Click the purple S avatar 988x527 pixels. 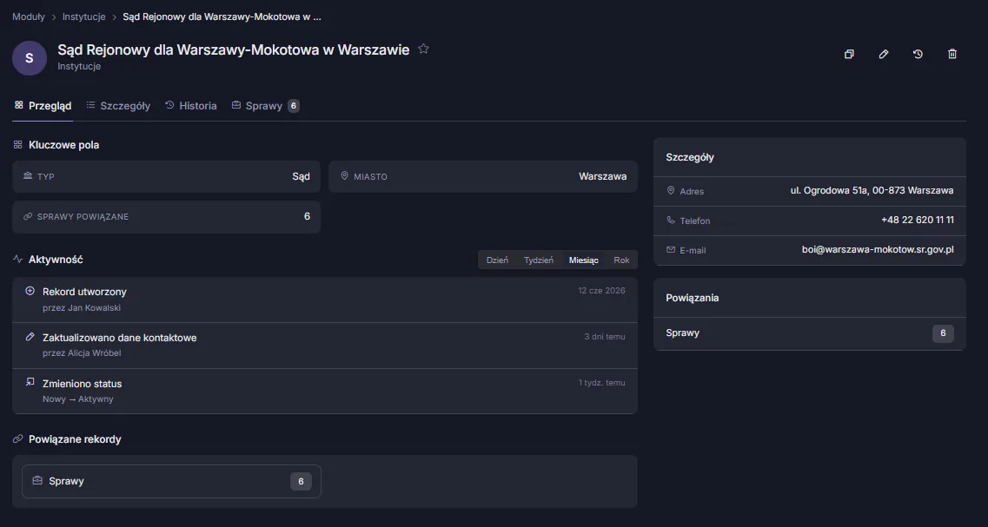coord(29,58)
